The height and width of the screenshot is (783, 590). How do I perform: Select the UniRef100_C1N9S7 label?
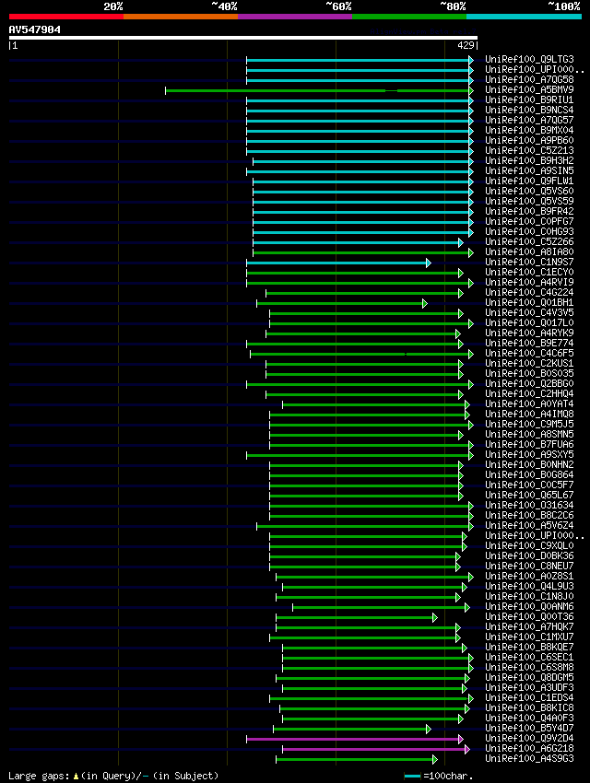coord(529,263)
